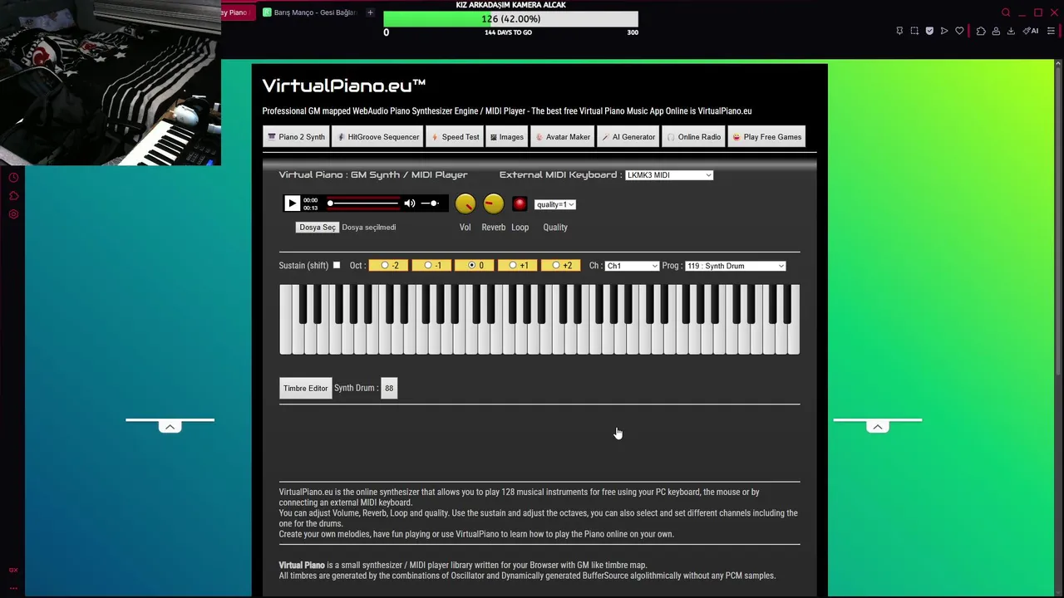Screen dimensions: 1064x598
Task: Open Avatar Maker page
Action: coord(562,137)
